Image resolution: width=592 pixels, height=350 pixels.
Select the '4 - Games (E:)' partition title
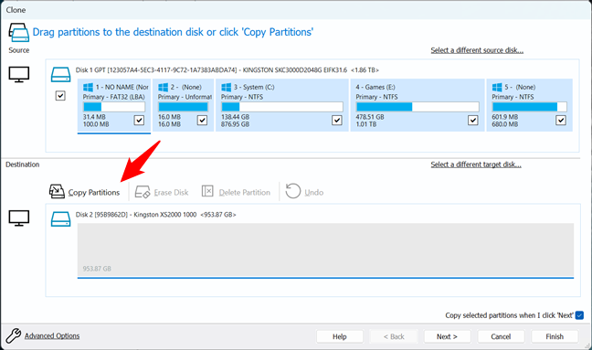click(x=375, y=87)
